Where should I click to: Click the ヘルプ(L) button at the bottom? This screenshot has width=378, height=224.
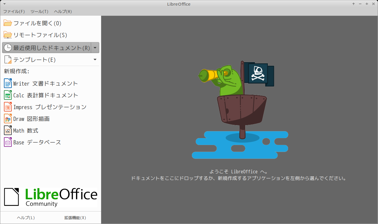[26, 218]
